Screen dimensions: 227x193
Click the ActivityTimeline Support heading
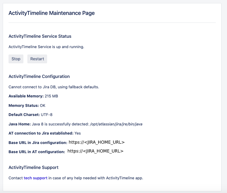[33, 167]
